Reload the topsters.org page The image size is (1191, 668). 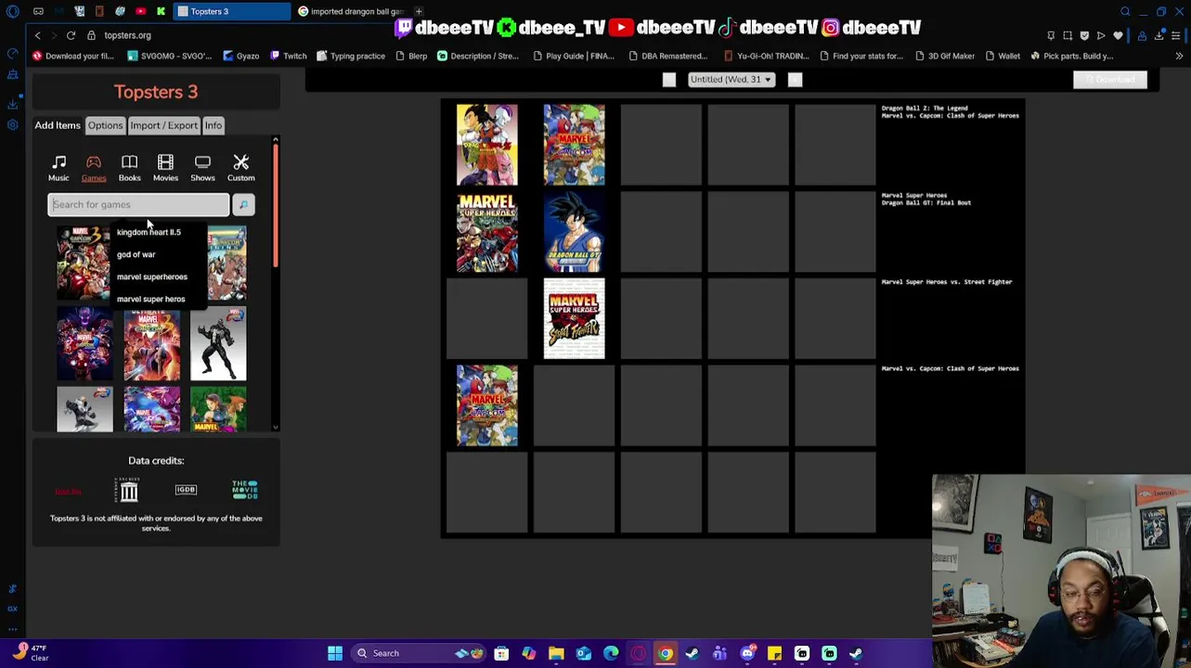71,35
